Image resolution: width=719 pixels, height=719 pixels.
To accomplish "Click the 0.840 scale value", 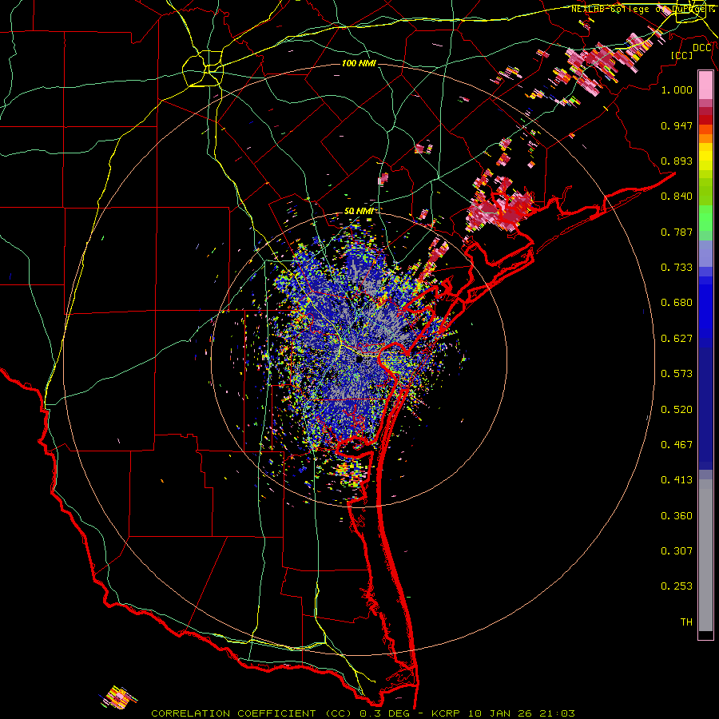I will coord(677,197).
